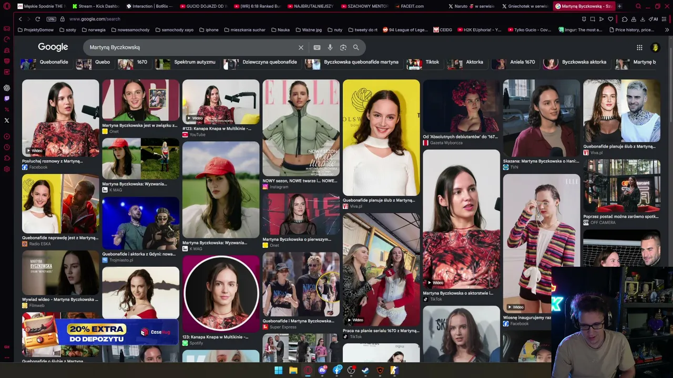The image size is (673, 378).
Task: Open the samochody xayo bookmarks folder
Action: [x=174, y=30]
